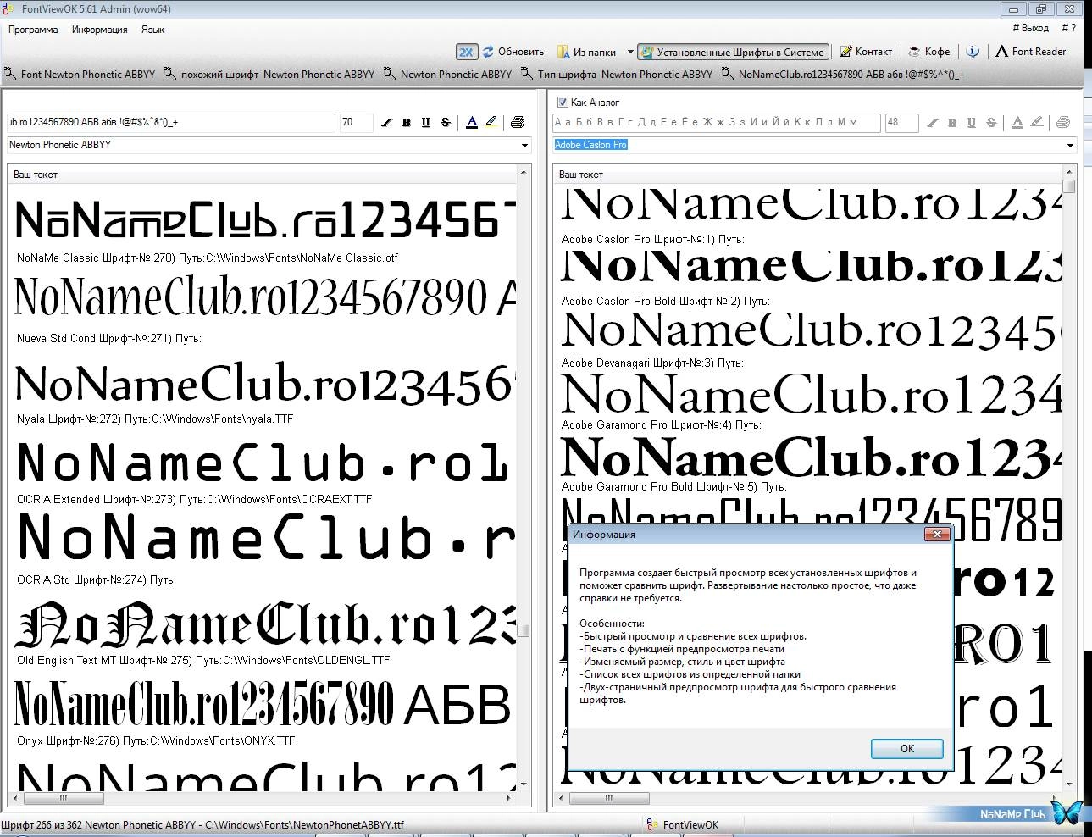Pick font color in left pane
The width and height of the screenshot is (1092, 837).
[x=472, y=122]
